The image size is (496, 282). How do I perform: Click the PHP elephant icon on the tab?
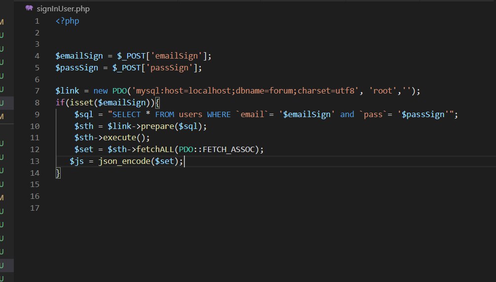tap(29, 8)
